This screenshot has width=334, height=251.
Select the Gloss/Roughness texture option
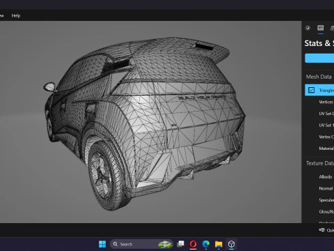326,212
